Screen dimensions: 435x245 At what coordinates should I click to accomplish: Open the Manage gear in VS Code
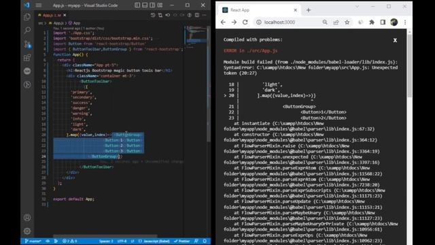(x=27, y=231)
